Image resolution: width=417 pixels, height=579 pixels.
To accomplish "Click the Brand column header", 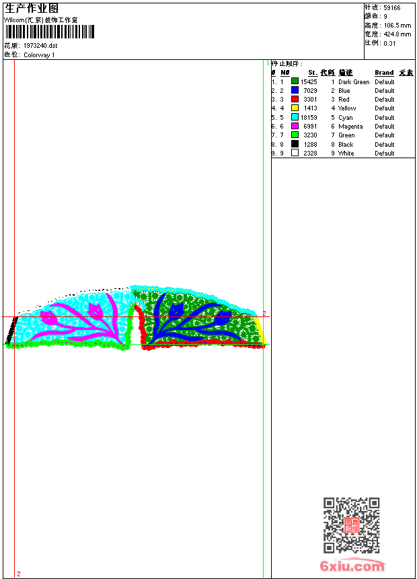I will point(384,73).
